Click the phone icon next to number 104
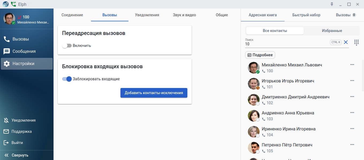The image size is (364, 160). pos(264,135)
